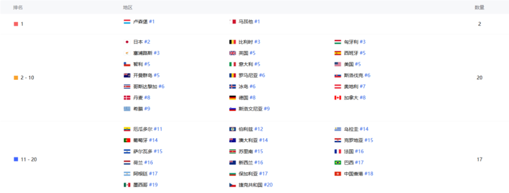Viewport: 509px width, 193px height.
Task: Click the Austria flag beside 奥地利
Action: 338,87
